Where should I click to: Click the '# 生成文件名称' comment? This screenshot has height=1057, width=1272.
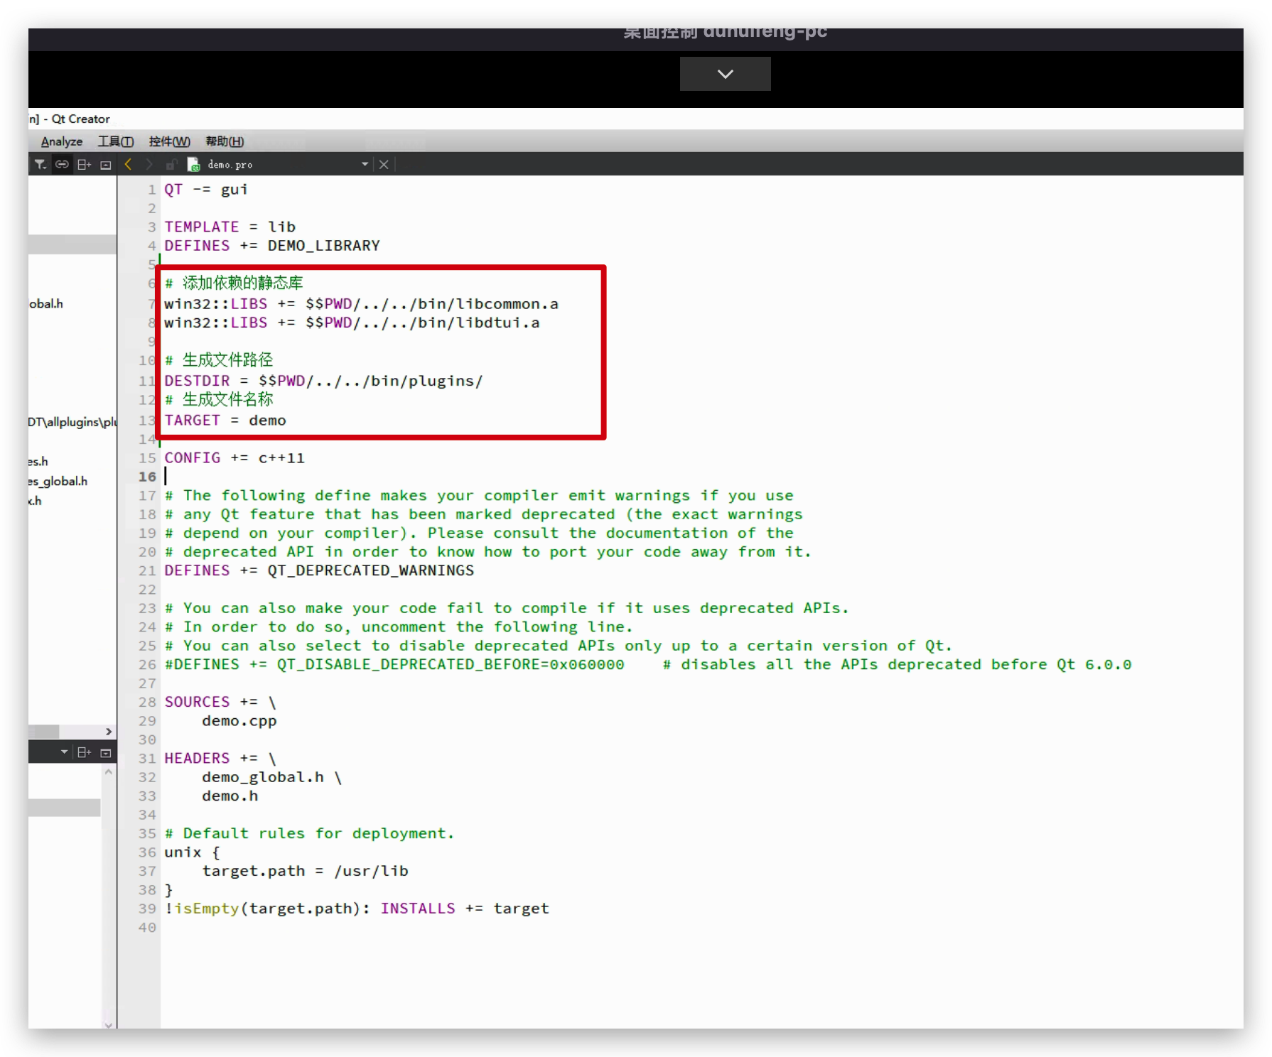point(219,399)
